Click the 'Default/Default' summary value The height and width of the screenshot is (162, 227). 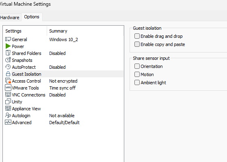click(65, 123)
